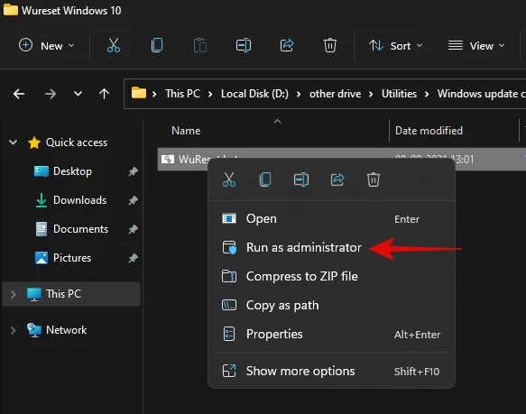Expand the chevron after Utilities breadcrumb
This screenshot has height=414, width=526.
pos(427,95)
